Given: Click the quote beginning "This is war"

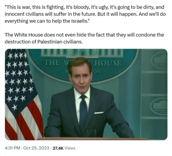Looking at the screenshot, I should click(x=85, y=14).
